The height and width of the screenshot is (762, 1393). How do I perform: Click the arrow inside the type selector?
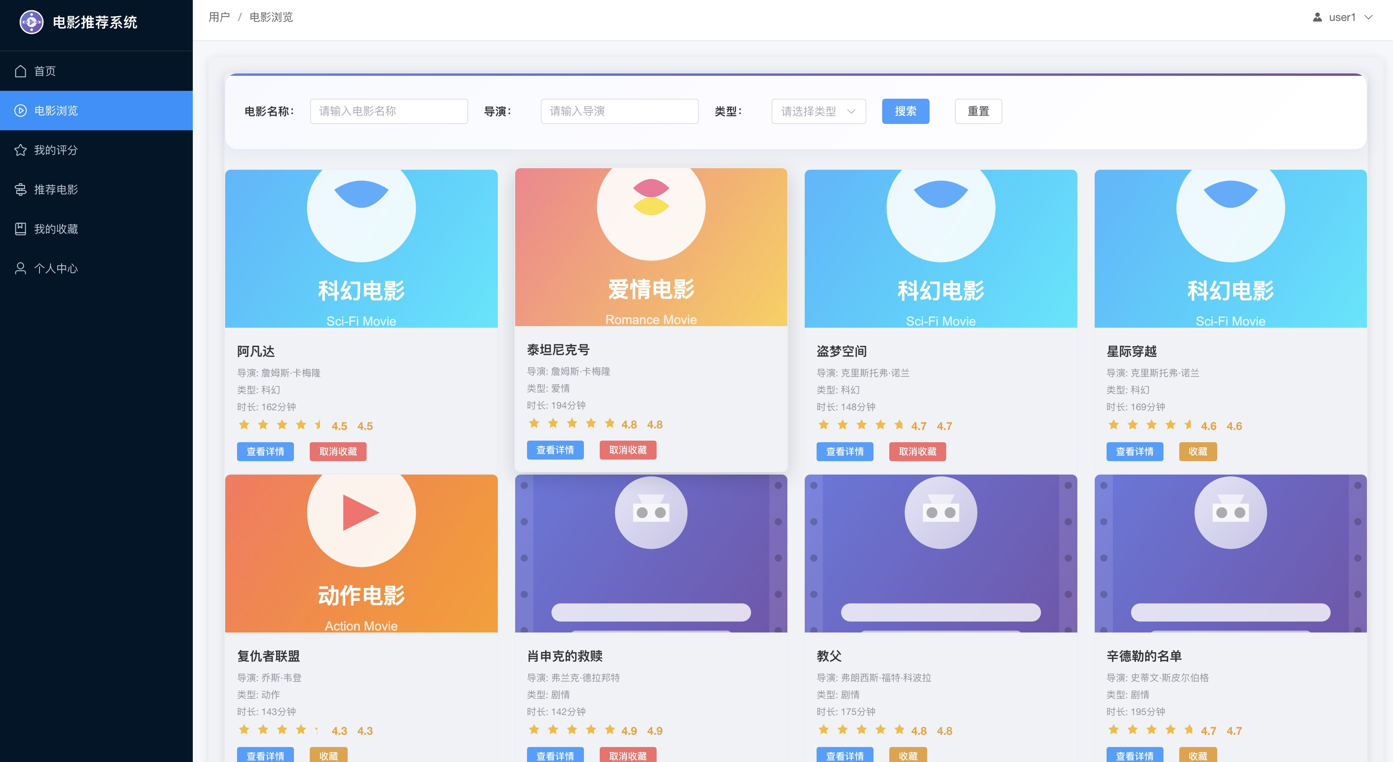coord(851,111)
